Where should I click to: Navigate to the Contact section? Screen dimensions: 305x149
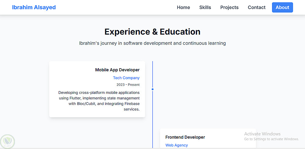[x=257, y=7]
